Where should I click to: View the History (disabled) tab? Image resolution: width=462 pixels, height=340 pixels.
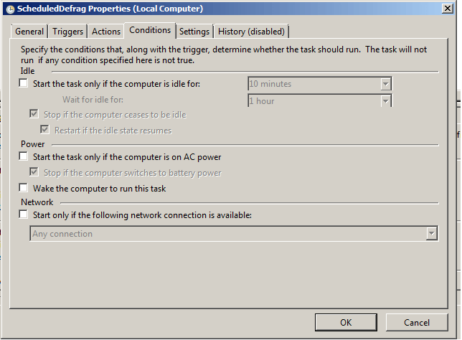click(x=251, y=32)
